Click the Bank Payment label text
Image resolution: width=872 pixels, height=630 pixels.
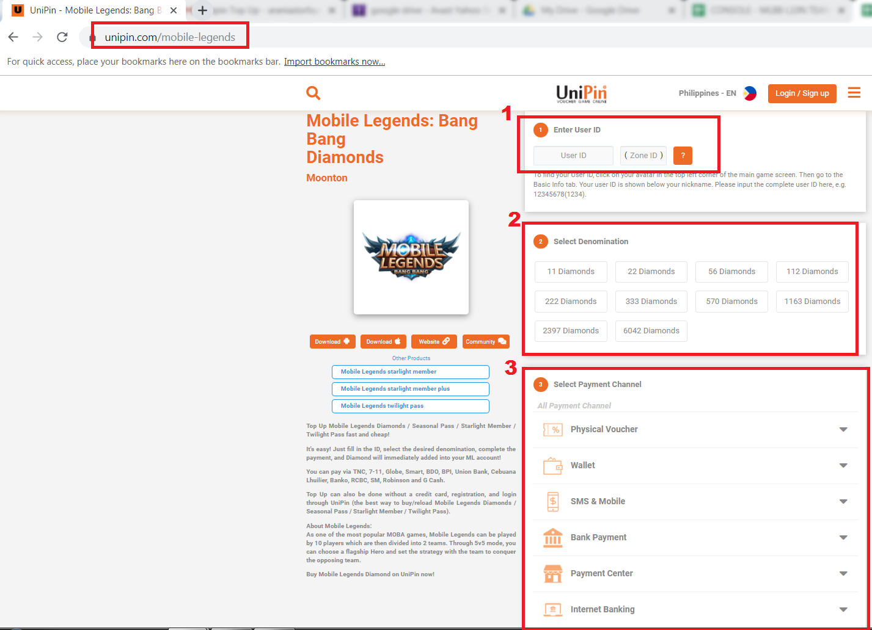point(599,538)
